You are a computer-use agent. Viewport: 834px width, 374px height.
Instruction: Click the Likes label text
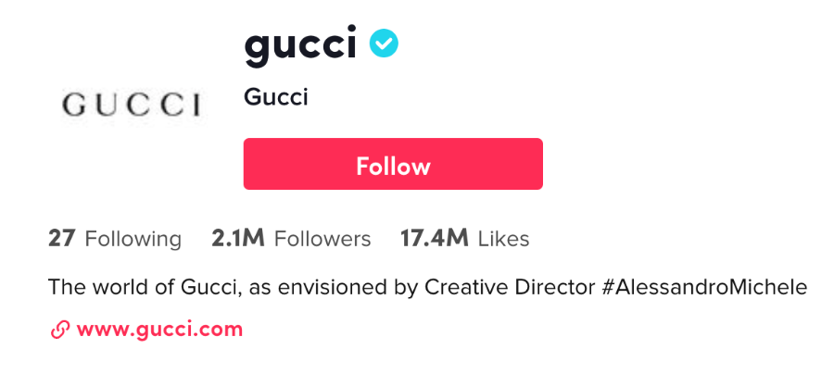[503, 239]
